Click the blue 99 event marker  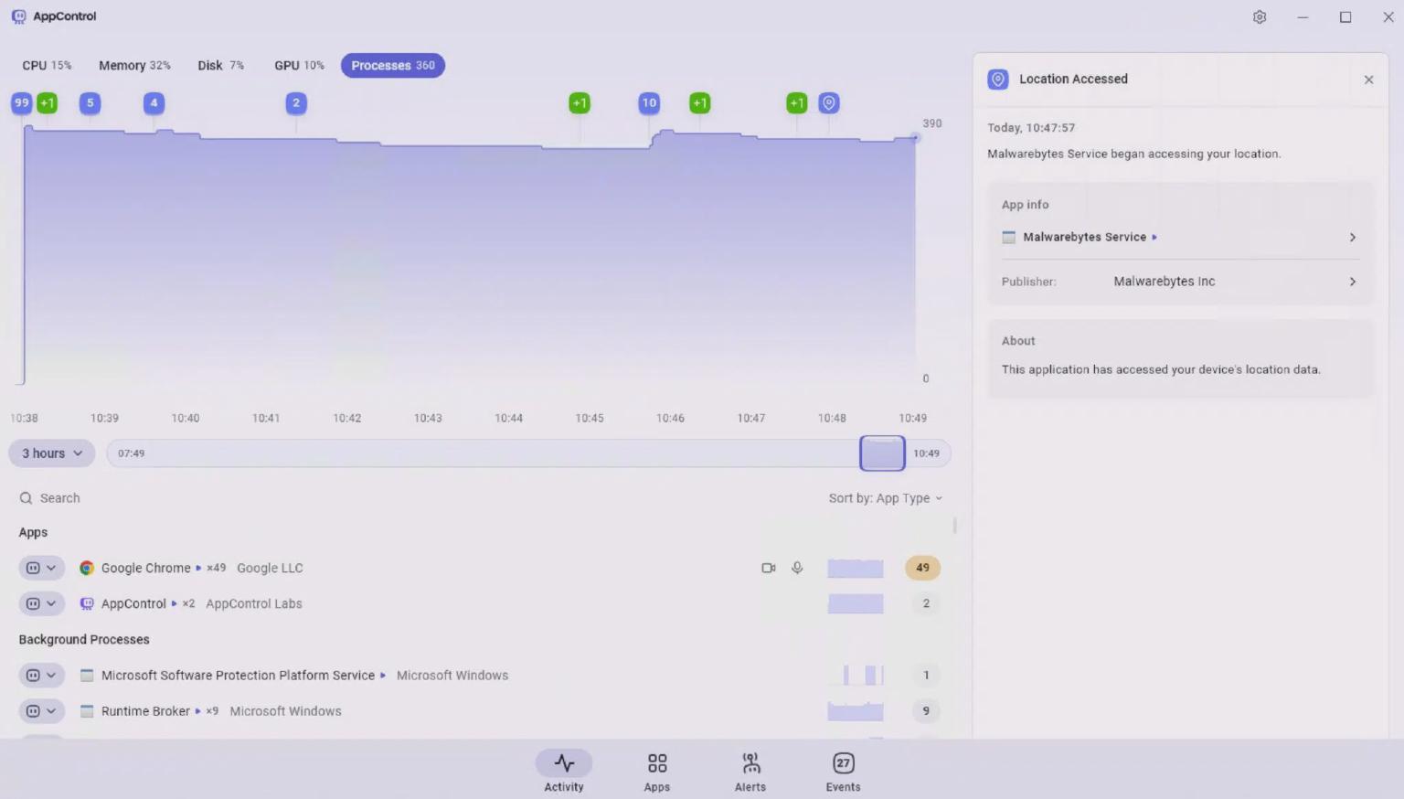point(21,103)
